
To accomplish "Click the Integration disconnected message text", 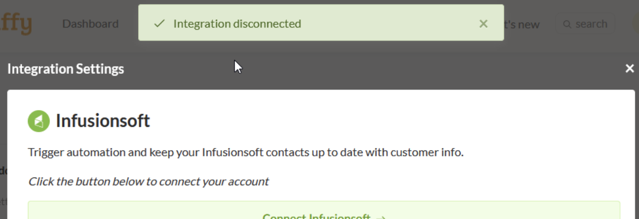I will click(x=237, y=24).
